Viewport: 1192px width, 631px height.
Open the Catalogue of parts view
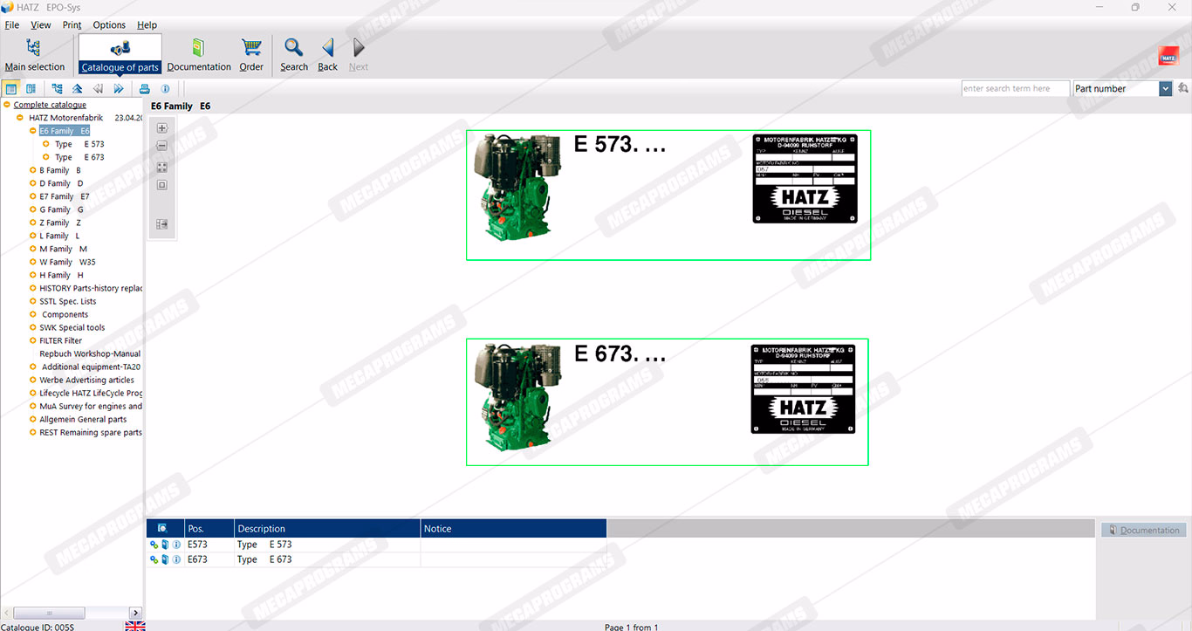point(120,54)
